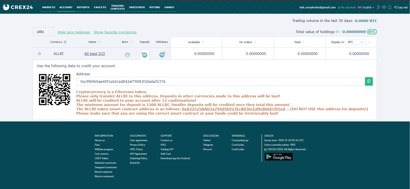Open CREX Token footer link
The width and height of the screenshot is (410, 189).
pyautogui.click(x=101, y=158)
